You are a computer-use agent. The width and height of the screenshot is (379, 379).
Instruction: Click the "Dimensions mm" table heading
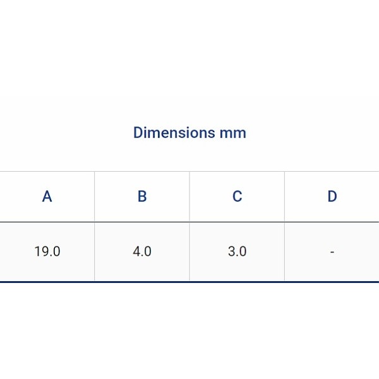coord(189,133)
